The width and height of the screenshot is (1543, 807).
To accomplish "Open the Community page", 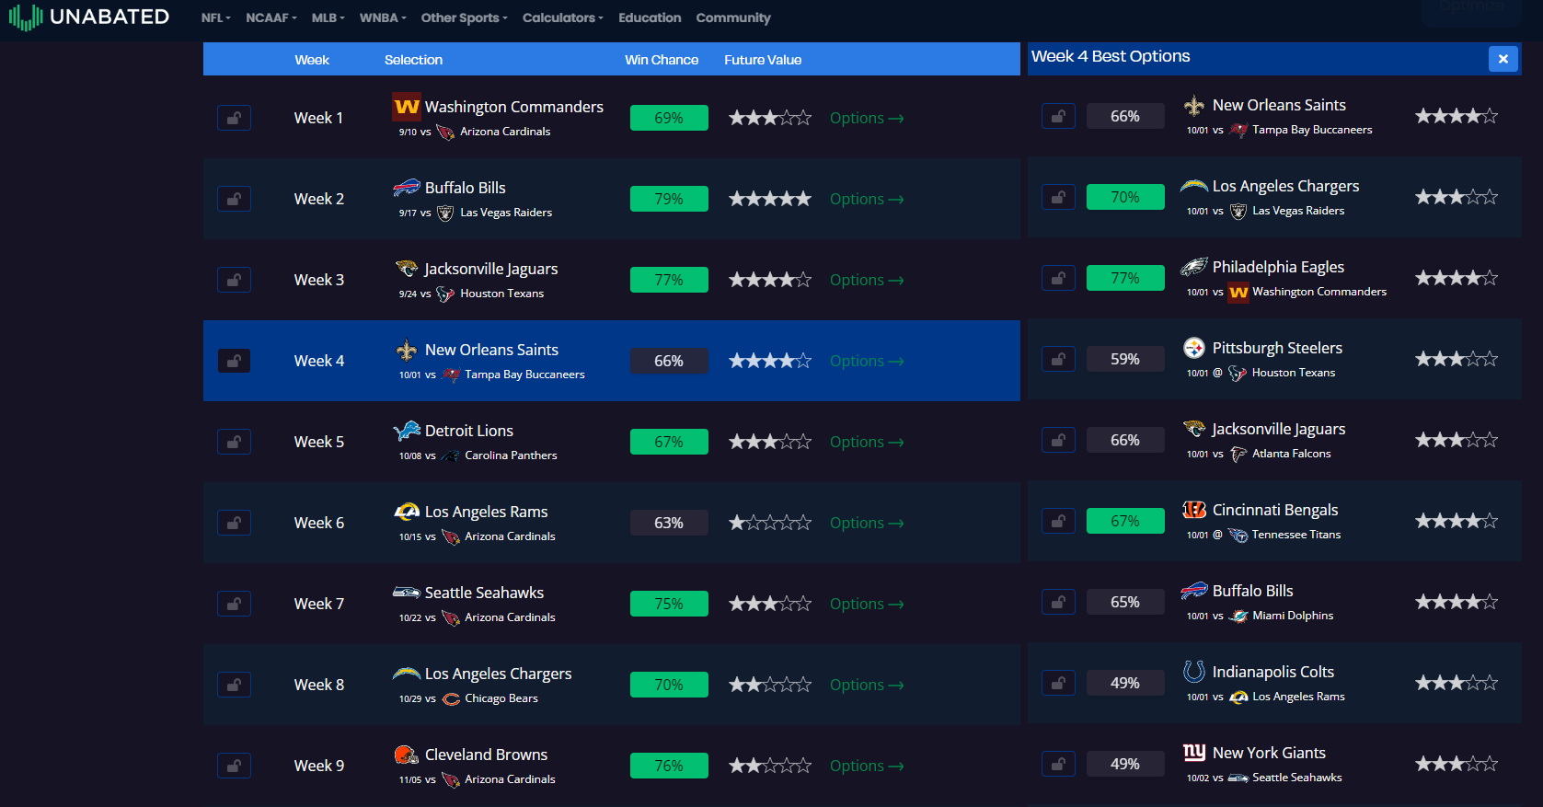I will [x=733, y=17].
